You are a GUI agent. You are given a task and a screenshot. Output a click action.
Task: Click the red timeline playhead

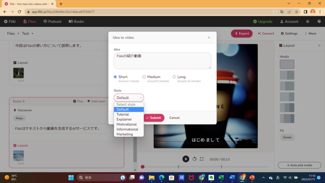tap(143, 166)
